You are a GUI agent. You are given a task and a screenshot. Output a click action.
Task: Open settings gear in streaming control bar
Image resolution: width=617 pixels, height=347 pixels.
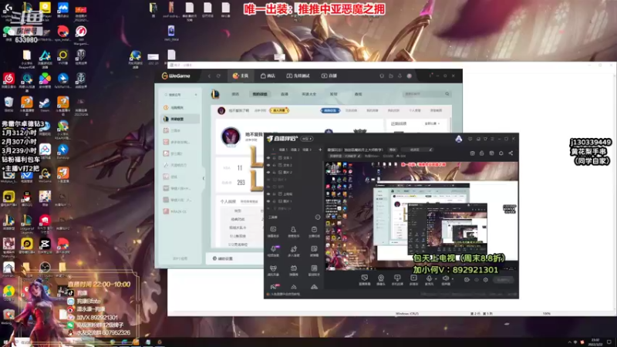click(x=486, y=280)
